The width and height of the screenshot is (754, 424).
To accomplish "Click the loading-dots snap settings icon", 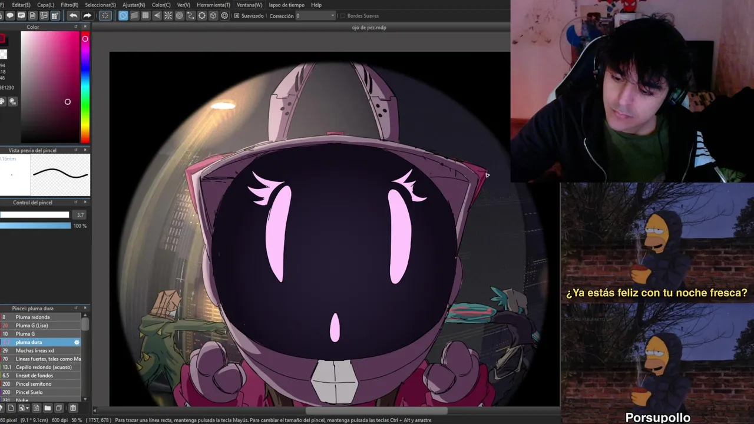I will pos(105,16).
